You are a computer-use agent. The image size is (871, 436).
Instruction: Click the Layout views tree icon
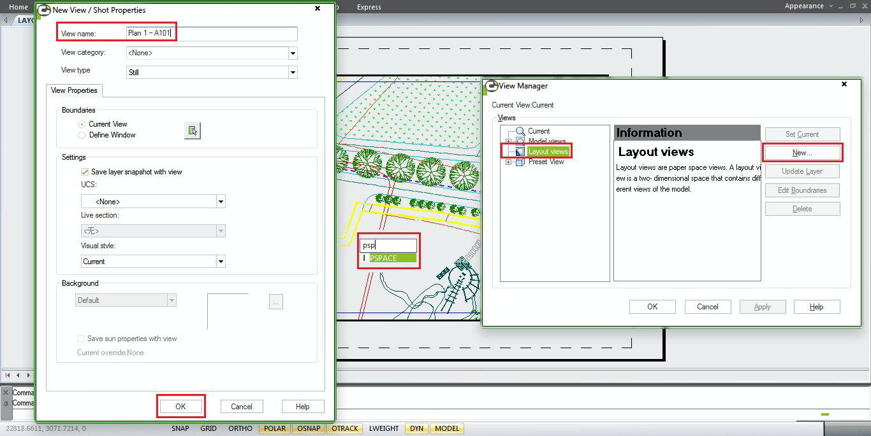[520, 151]
